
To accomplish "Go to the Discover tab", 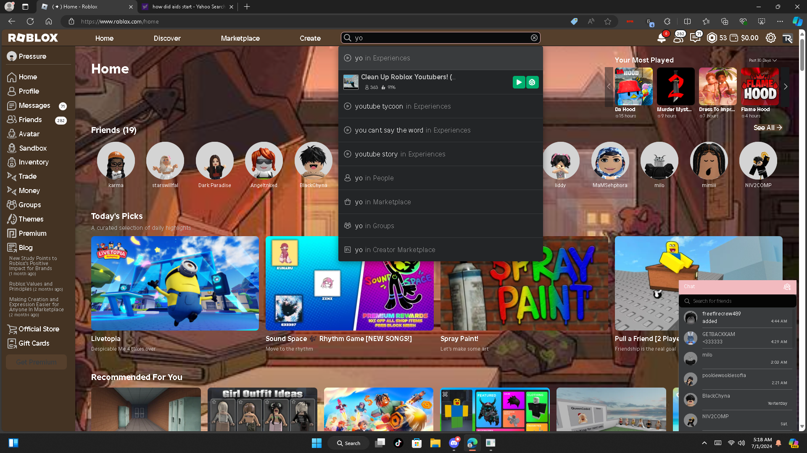I will point(167,38).
